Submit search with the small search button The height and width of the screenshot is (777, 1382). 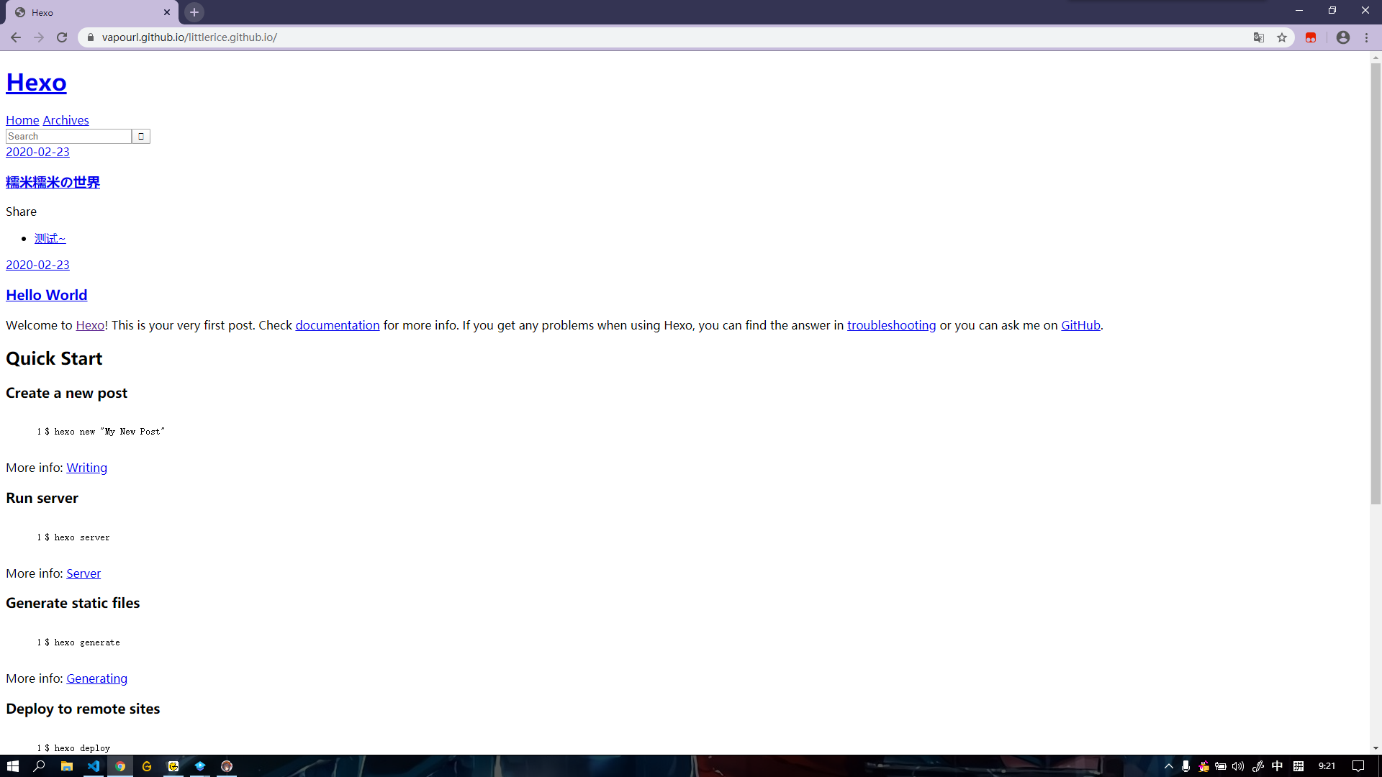pos(141,136)
